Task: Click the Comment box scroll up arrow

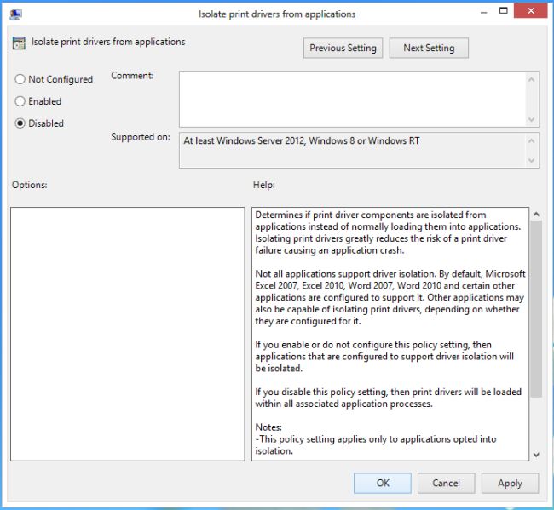Action: click(x=531, y=80)
